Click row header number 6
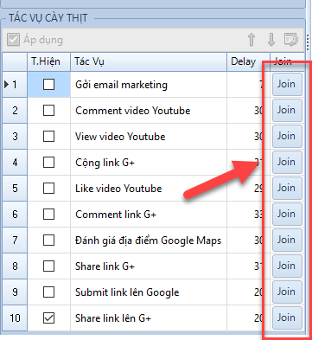The image size is (312, 340). point(15,215)
